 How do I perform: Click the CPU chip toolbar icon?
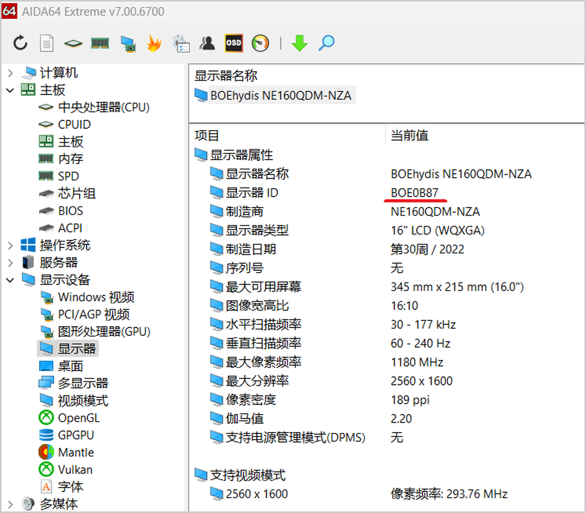pos(73,44)
